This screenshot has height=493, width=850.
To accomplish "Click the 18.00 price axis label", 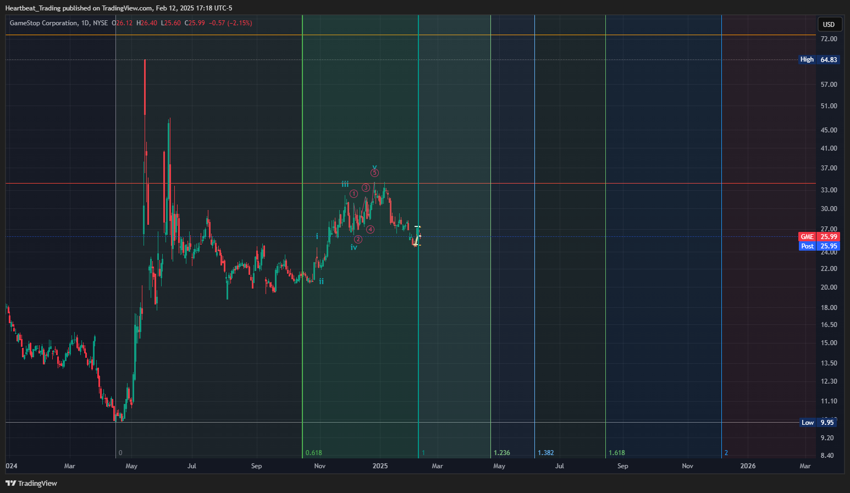I will [829, 308].
